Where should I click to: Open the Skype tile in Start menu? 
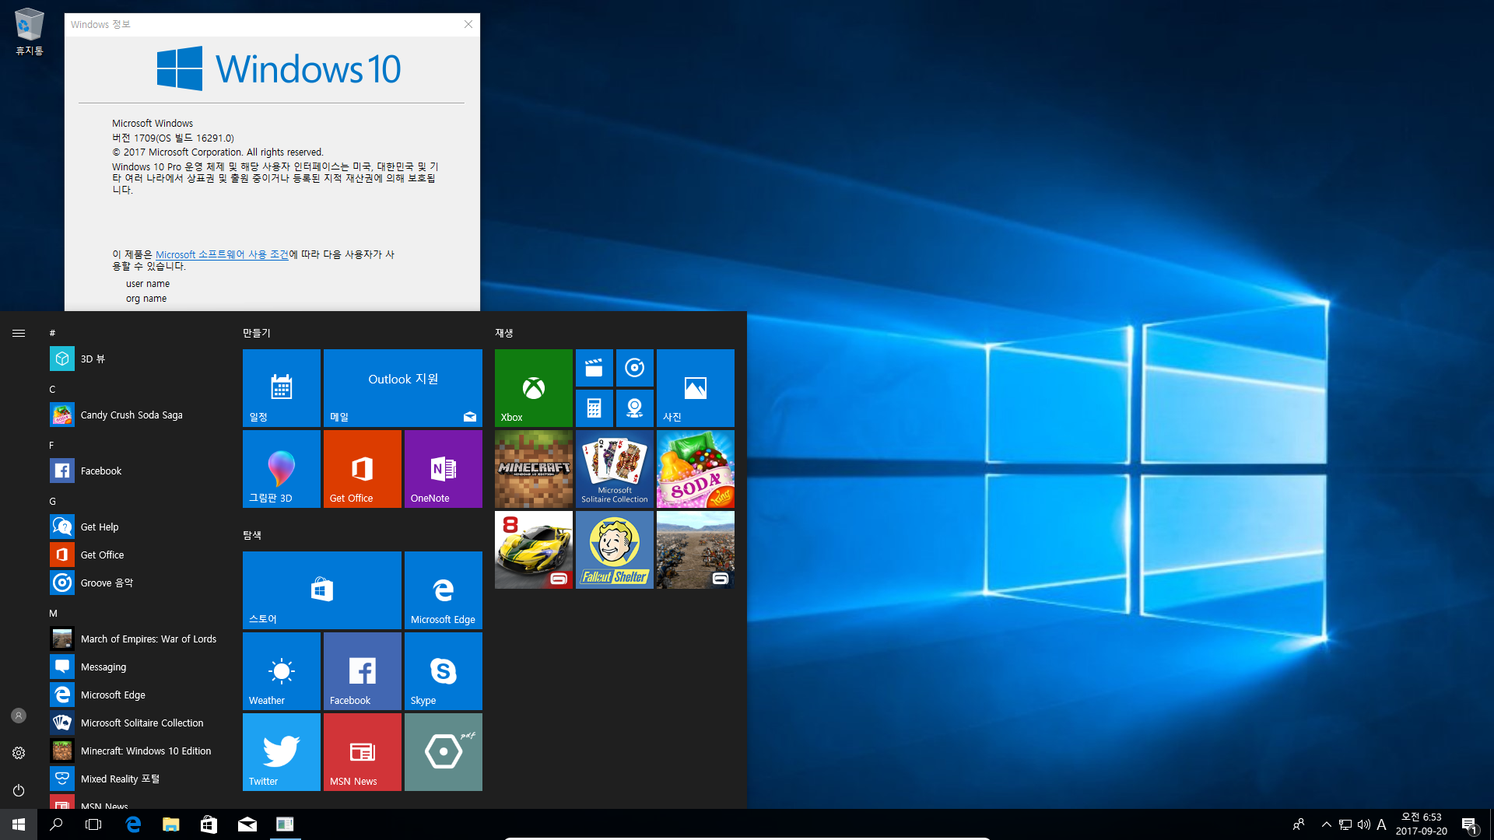coord(444,670)
